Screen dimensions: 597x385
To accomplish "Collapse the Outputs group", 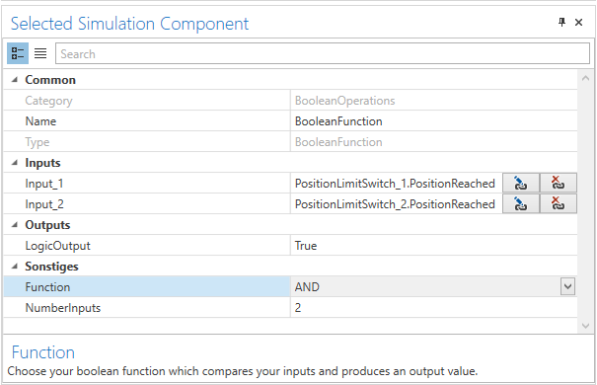I will click(15, 225).
